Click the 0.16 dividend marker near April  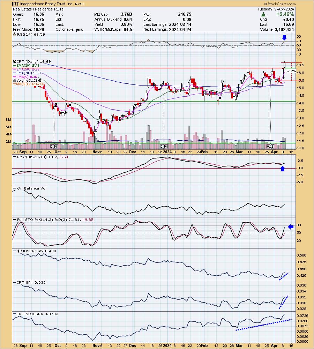coord(270,147)
